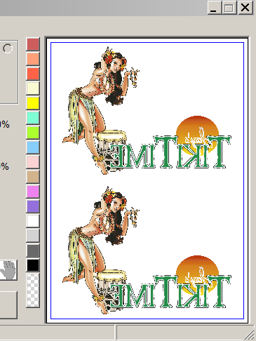Choose the aquamarine swatch

point(33,118)
